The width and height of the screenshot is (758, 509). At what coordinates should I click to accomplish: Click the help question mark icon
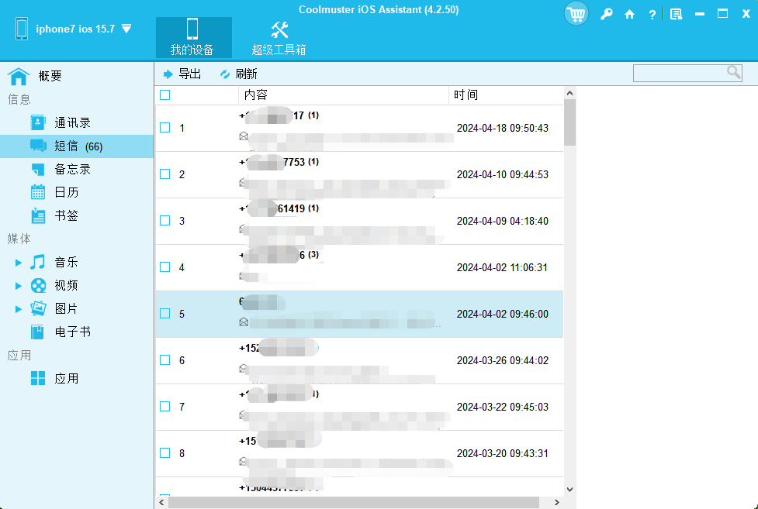[x=652, y=14]
